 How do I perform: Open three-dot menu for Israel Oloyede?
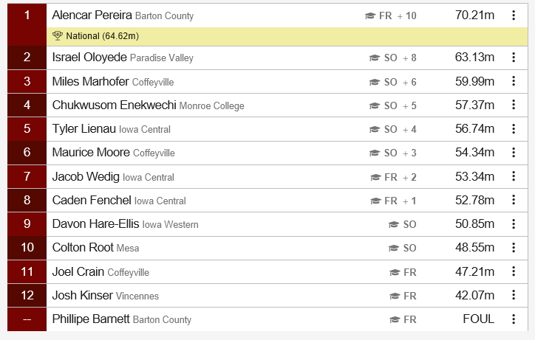pyautogui.click(x=514, y=58)
